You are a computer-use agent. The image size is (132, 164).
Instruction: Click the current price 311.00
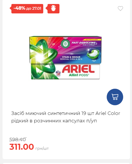click(22, 147)
